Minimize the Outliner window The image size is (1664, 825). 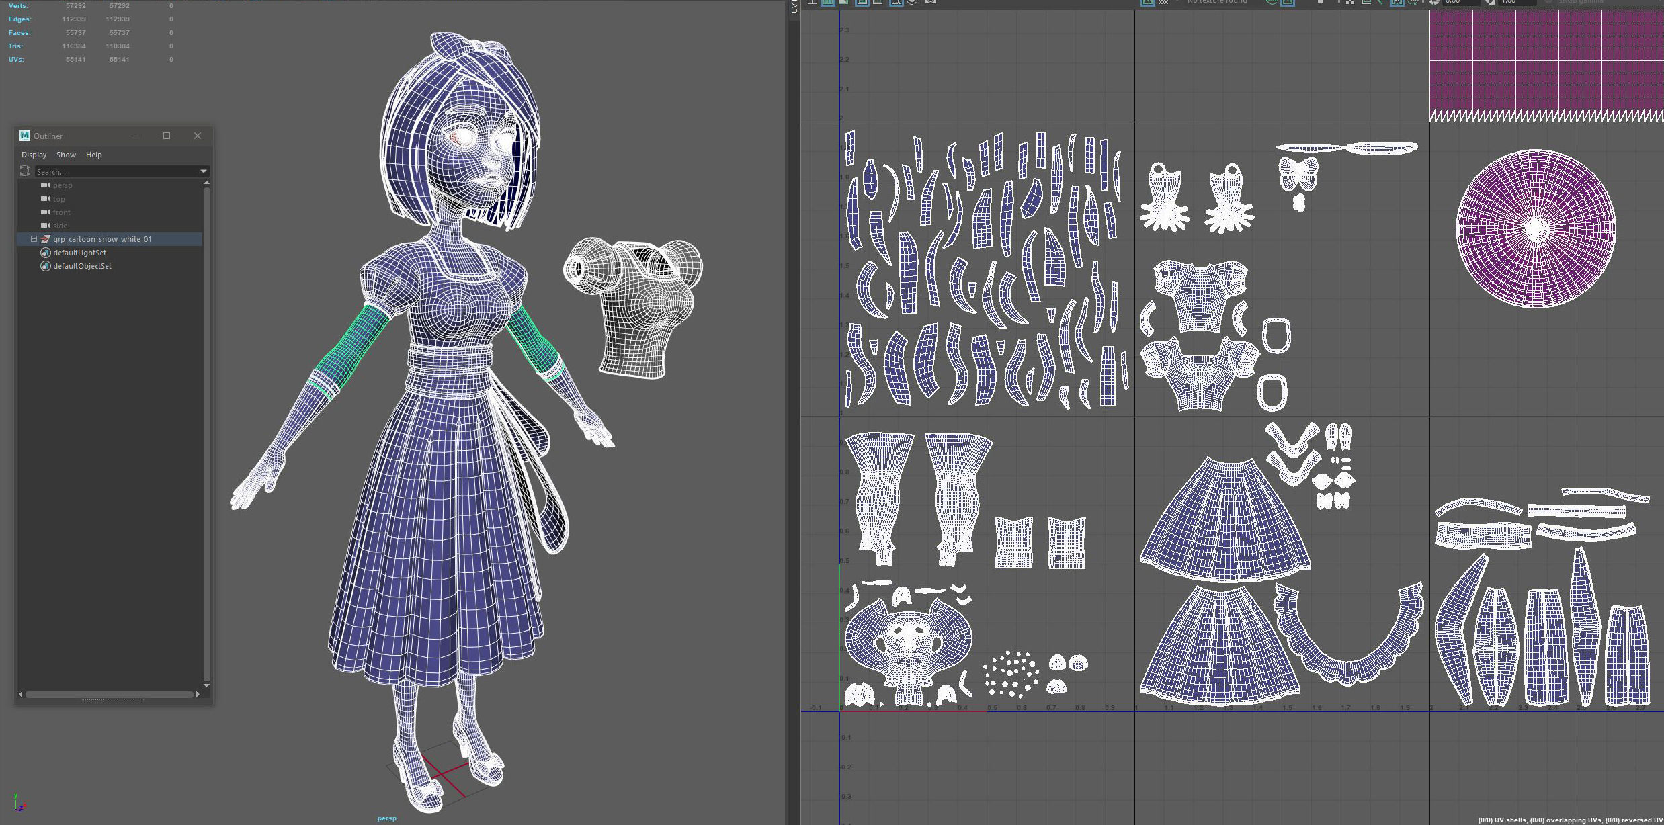(136, 136)
